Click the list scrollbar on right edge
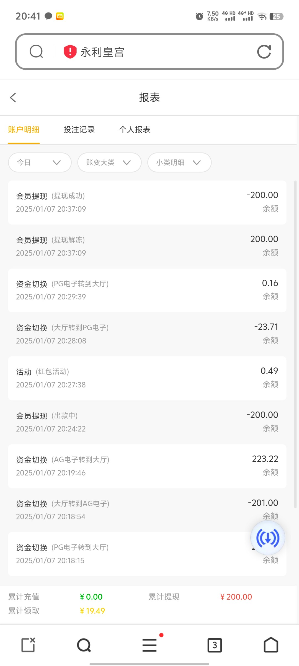299x666 pixels. coord(295,344)
